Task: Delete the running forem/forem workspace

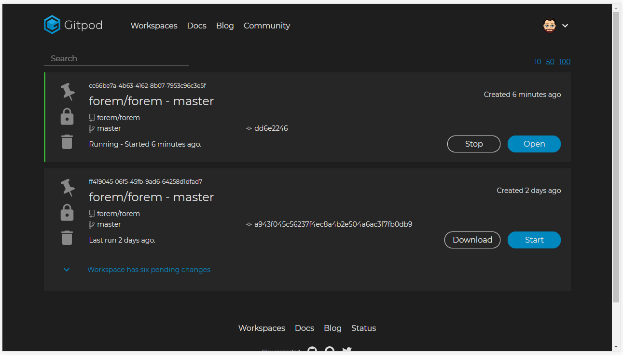Action: pos(67,142)
